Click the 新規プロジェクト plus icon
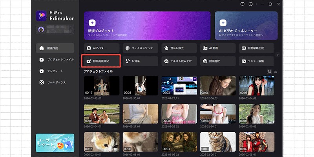The height and width of the screenshot is (157, 314). click(x=92, y=23)
